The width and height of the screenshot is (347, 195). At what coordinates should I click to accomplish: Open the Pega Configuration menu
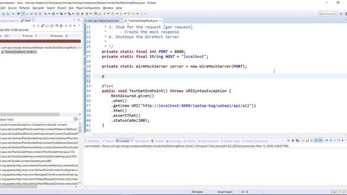tap(88, 8)
